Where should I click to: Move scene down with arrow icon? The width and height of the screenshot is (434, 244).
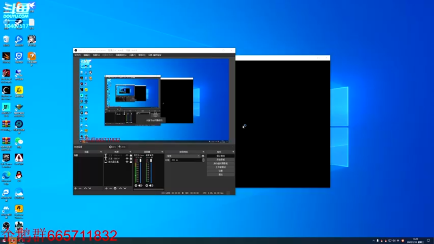tap(90, 188)
